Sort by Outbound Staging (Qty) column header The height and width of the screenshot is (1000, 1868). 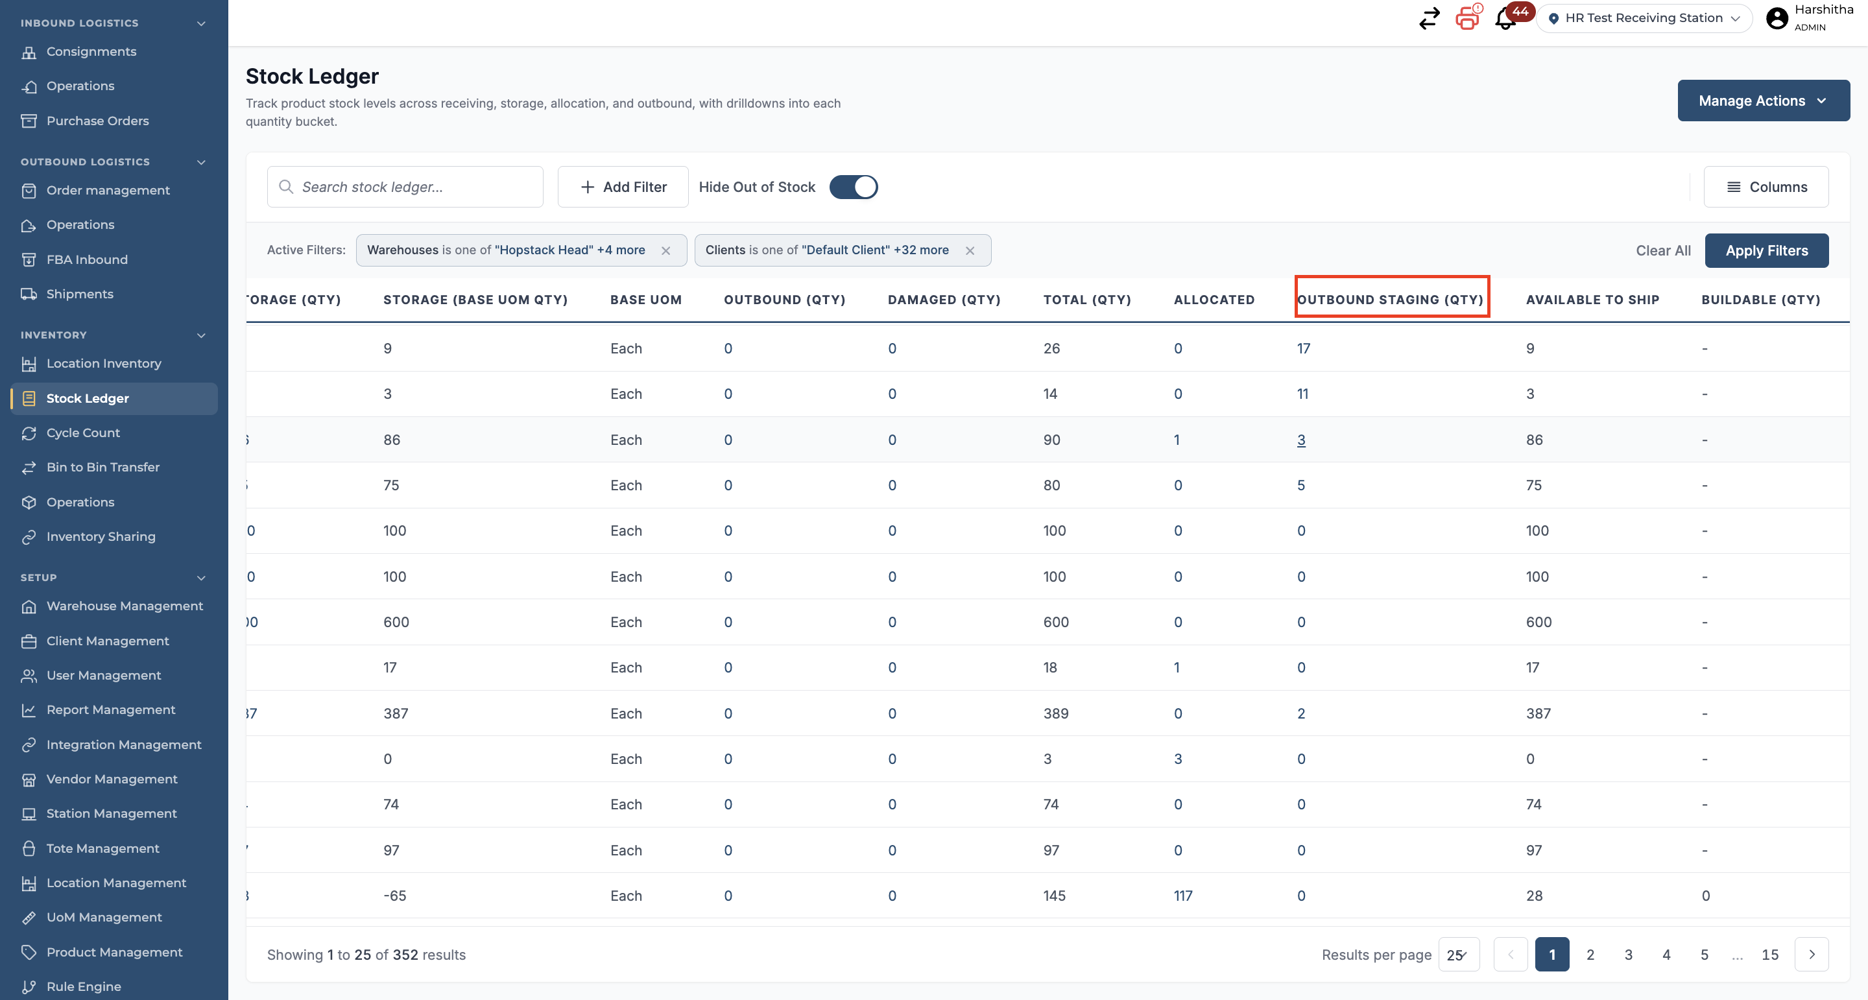click(x=1390, y=300)
